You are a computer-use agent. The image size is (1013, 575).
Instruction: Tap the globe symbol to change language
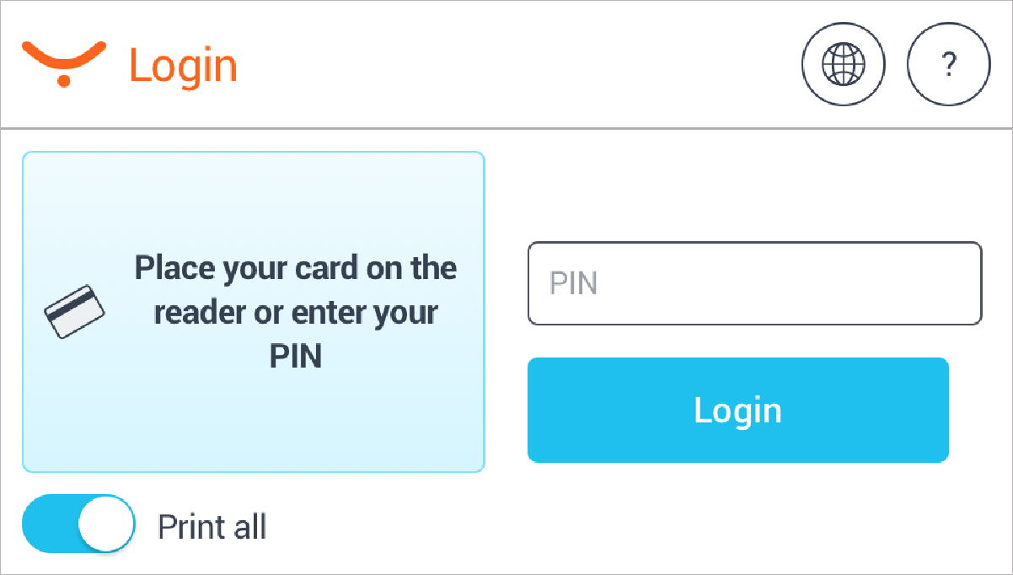(x=843, y=64)
